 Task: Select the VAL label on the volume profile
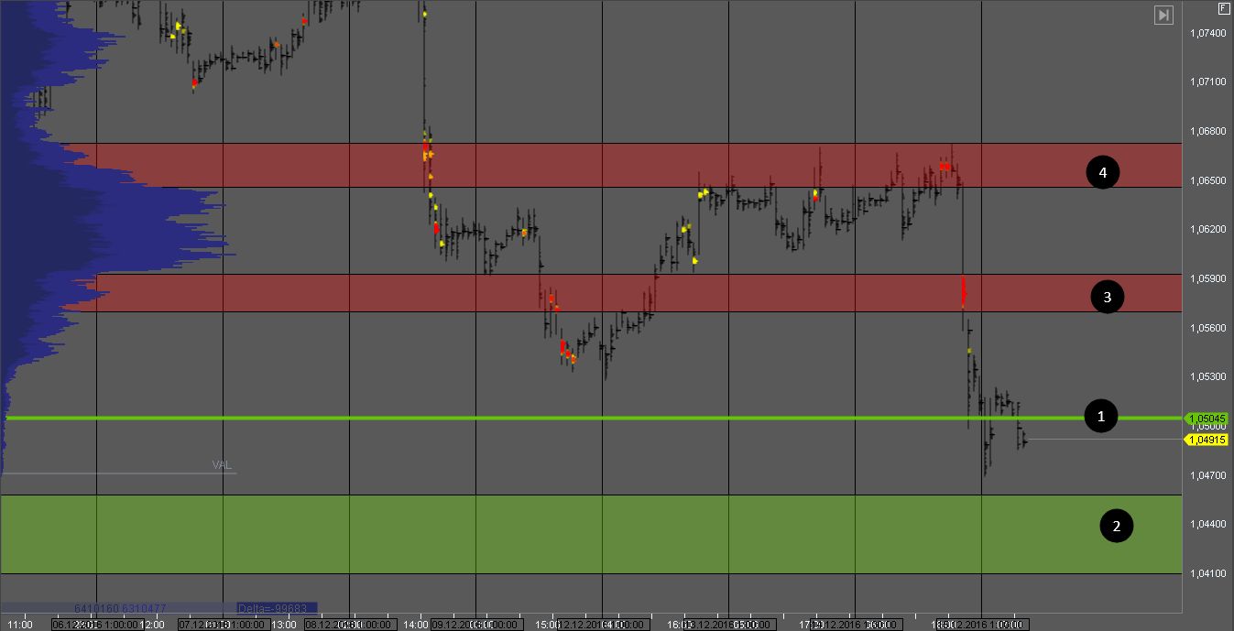point(222,465)
